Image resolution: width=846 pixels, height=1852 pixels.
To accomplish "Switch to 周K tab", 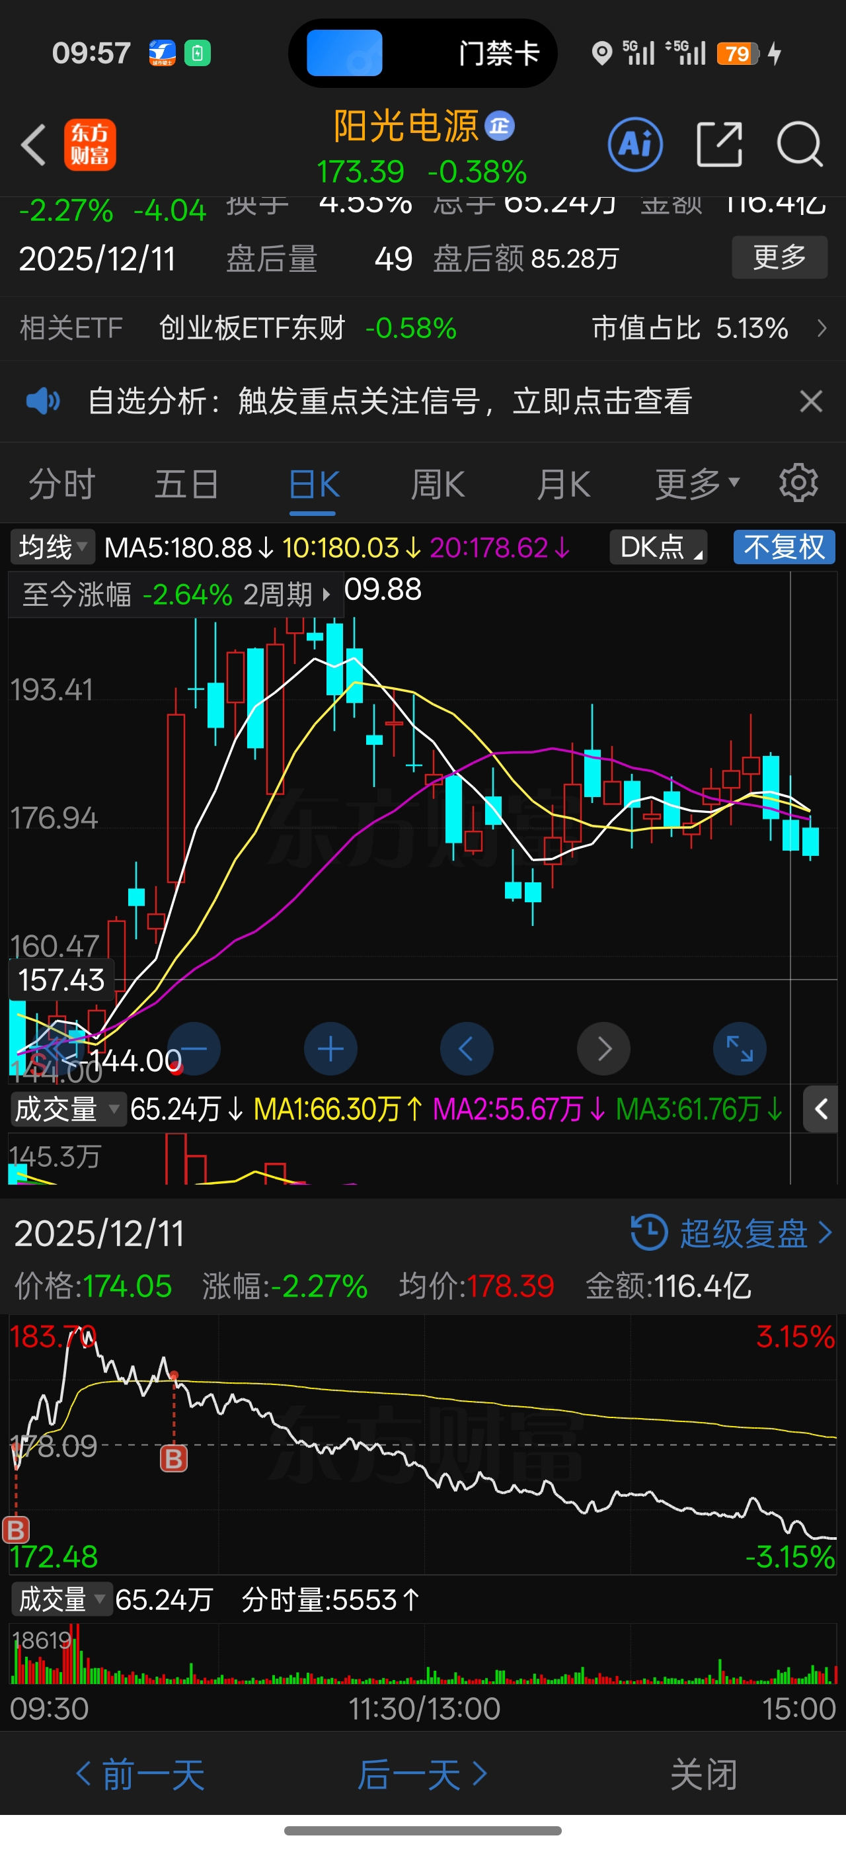I will point(438,484).
